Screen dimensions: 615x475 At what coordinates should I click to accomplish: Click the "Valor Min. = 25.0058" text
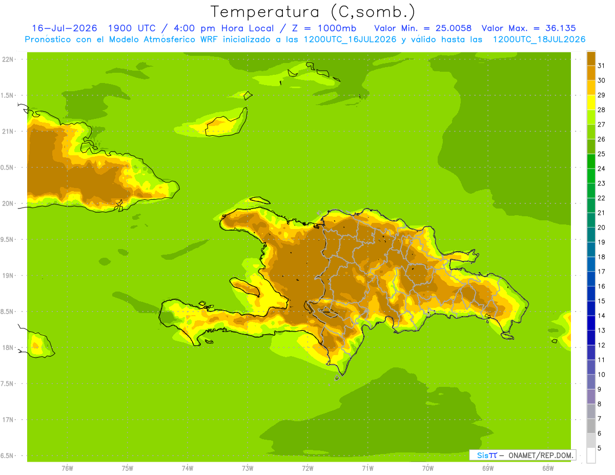pyautogui.click(x=423, y=28)
